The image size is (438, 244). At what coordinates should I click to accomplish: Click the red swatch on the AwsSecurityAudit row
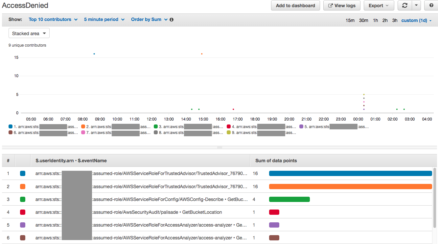pyautogui.click(x=22, y=212)
